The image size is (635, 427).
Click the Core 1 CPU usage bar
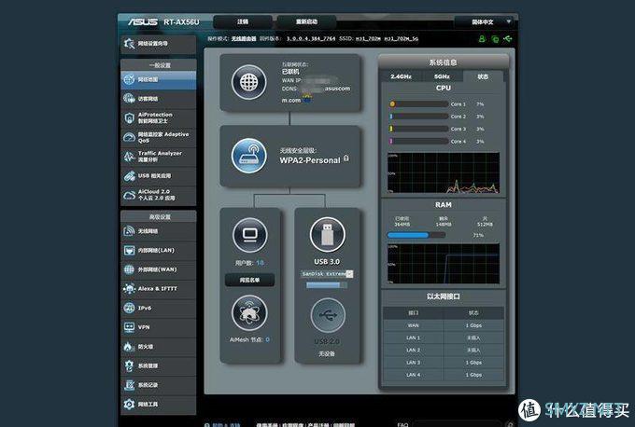click(418, 103)
